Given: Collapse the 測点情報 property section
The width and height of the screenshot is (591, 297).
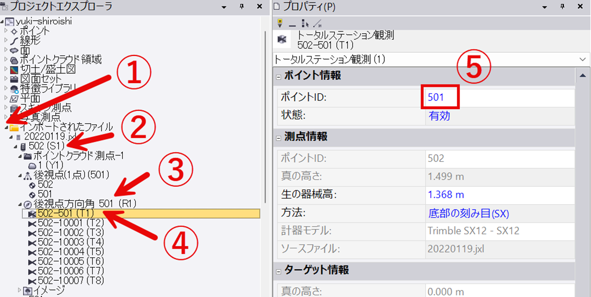Looking at the screenshot, I should click(x=278, y=137).
